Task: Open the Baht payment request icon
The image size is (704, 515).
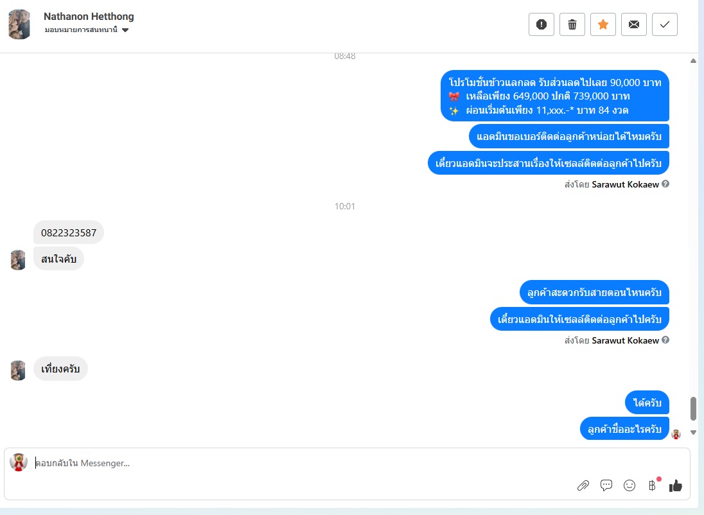Action: click(653, 485)
